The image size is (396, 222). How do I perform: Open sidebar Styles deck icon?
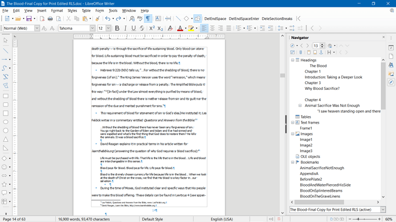click(x=391, y=65)
